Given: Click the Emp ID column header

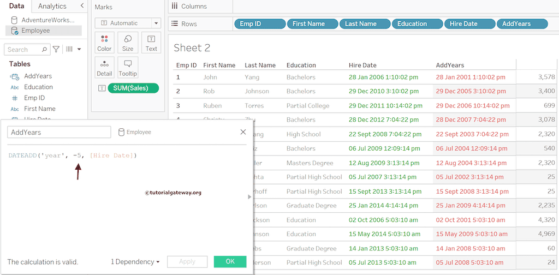Looking at the screenshot, I should pos(187,65).
